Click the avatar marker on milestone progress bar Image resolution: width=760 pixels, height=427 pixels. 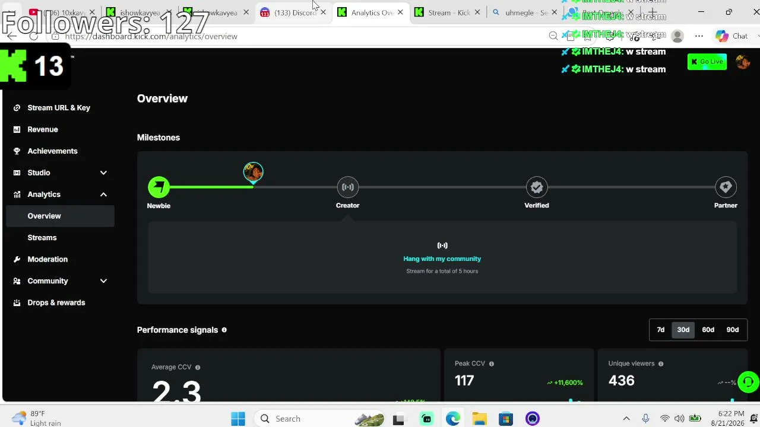click(x=253, y=172)
